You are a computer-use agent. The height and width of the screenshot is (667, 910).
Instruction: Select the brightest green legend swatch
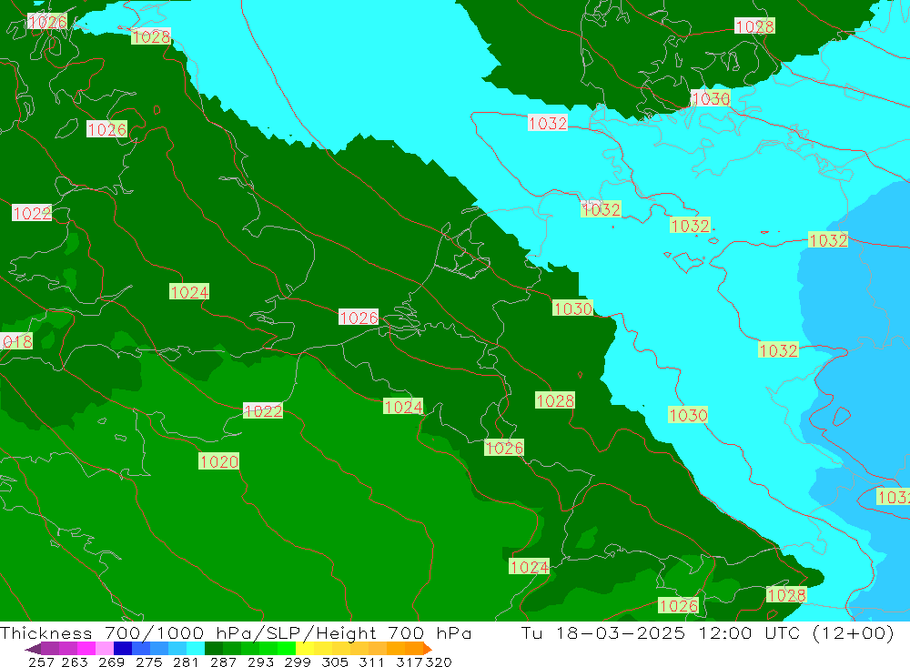point(287,649)
